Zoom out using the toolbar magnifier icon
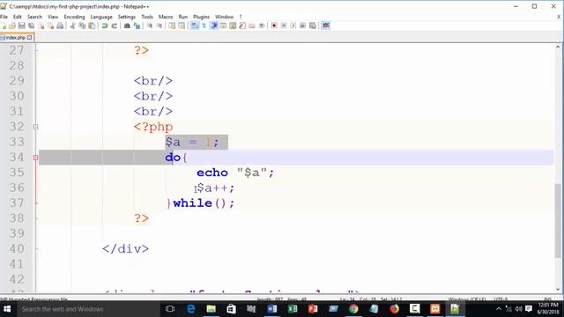The image size is (564, 317). coord(160,26)
